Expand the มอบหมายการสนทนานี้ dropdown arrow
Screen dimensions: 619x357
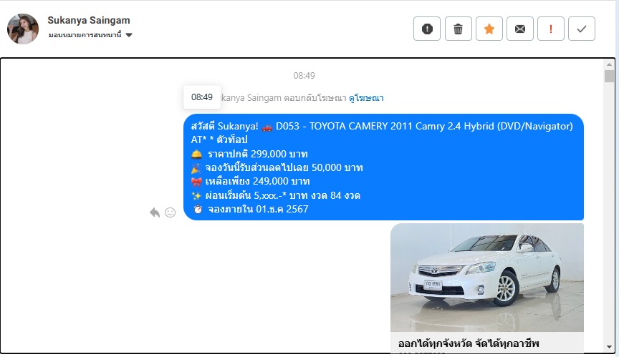pyautogui.click(x=129, y=35)
